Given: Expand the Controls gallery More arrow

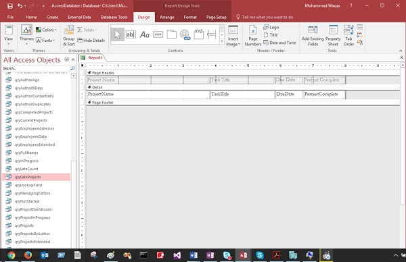Looking at the screenshot, I should click(222, 41).
